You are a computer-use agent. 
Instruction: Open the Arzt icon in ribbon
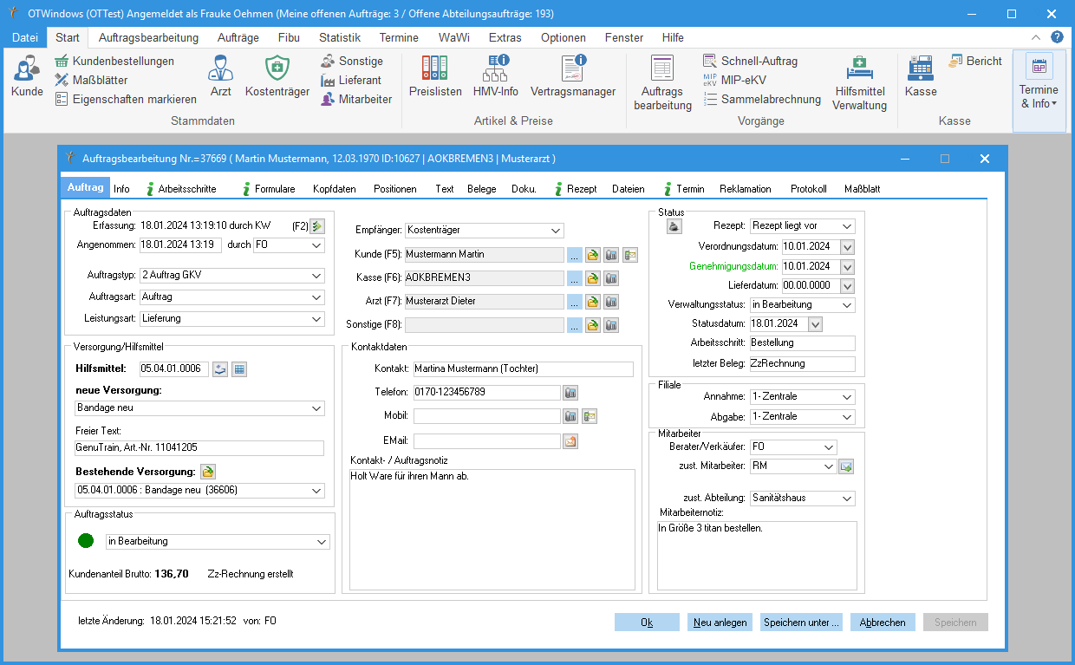pyautogui.click(x=220, y=69)
